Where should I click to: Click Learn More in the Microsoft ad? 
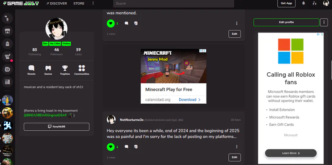(x=291, y=153)
